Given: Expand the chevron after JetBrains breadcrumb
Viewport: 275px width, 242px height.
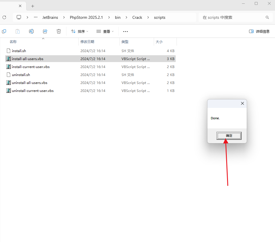Looking at the screenshot, I should click(64, 17).
